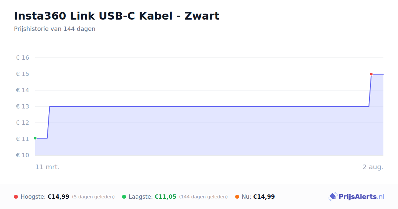
Task: Select the green lowest-price point on chart
Action: coord(35,138)
